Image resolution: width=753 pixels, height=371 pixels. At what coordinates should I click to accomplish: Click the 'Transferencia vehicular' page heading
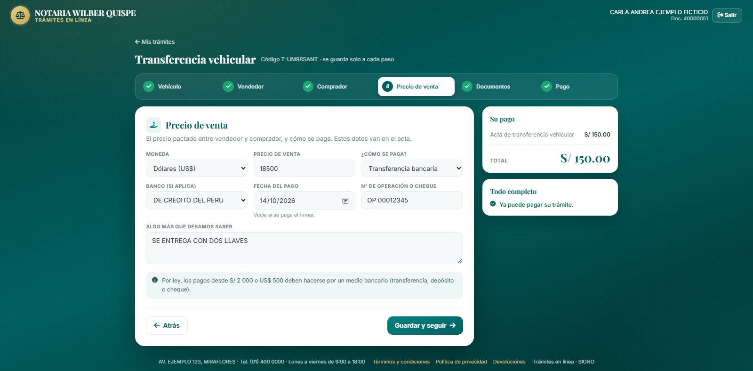coord(195,60)
